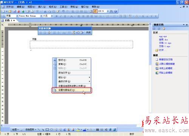Click inside the dashed header text box
Screen dimensions: 189x136
click(81, 45)
